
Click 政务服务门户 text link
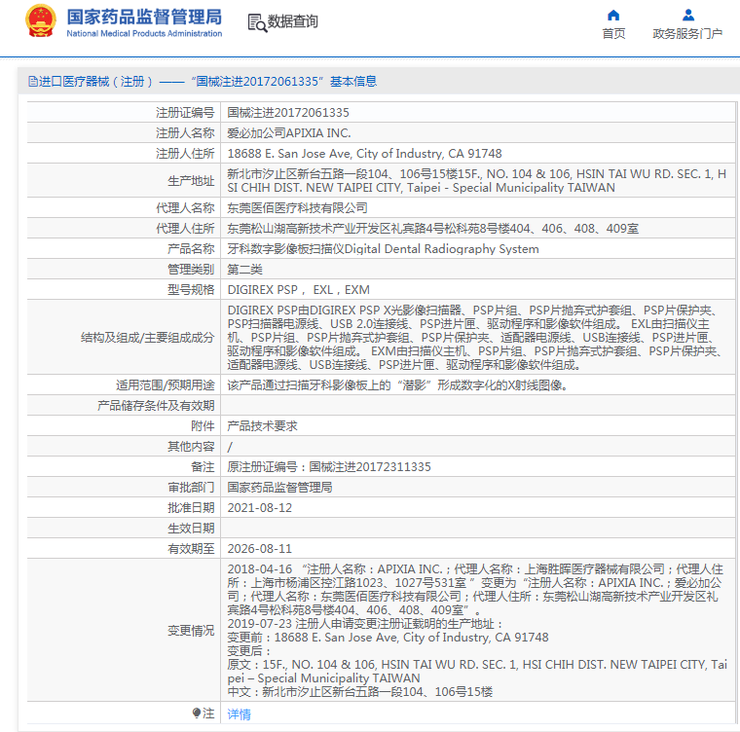[x=687, y=34]
